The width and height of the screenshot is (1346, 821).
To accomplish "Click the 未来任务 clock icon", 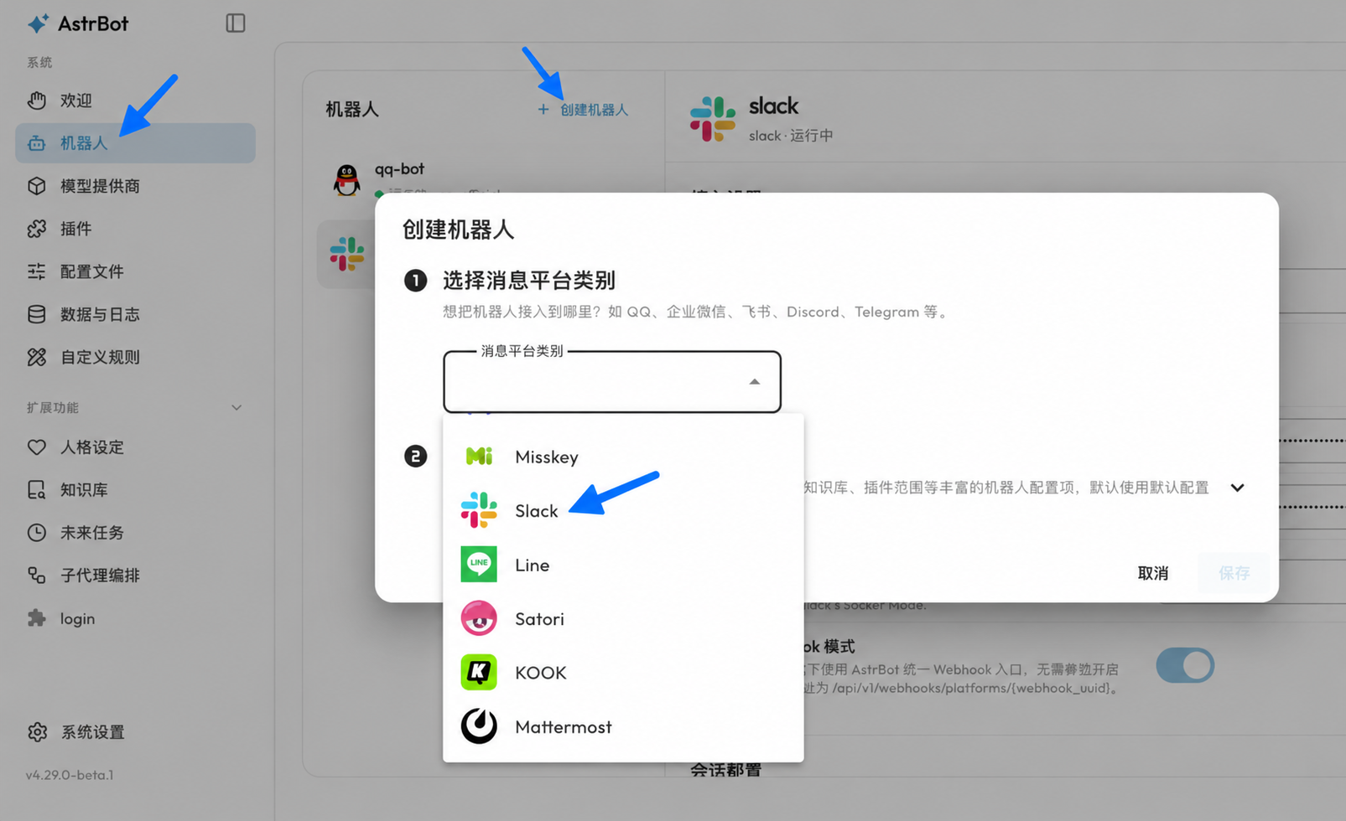I will (x=36, y=533).
